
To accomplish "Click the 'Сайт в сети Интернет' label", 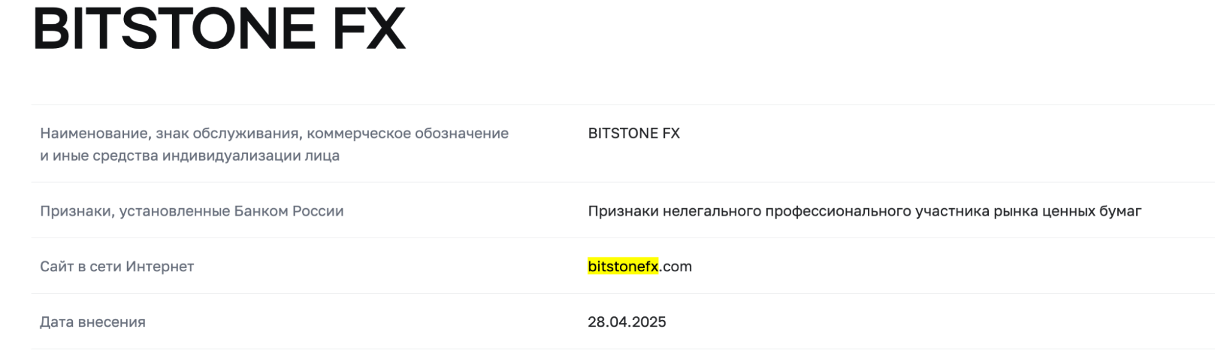I will pos(117,267).
